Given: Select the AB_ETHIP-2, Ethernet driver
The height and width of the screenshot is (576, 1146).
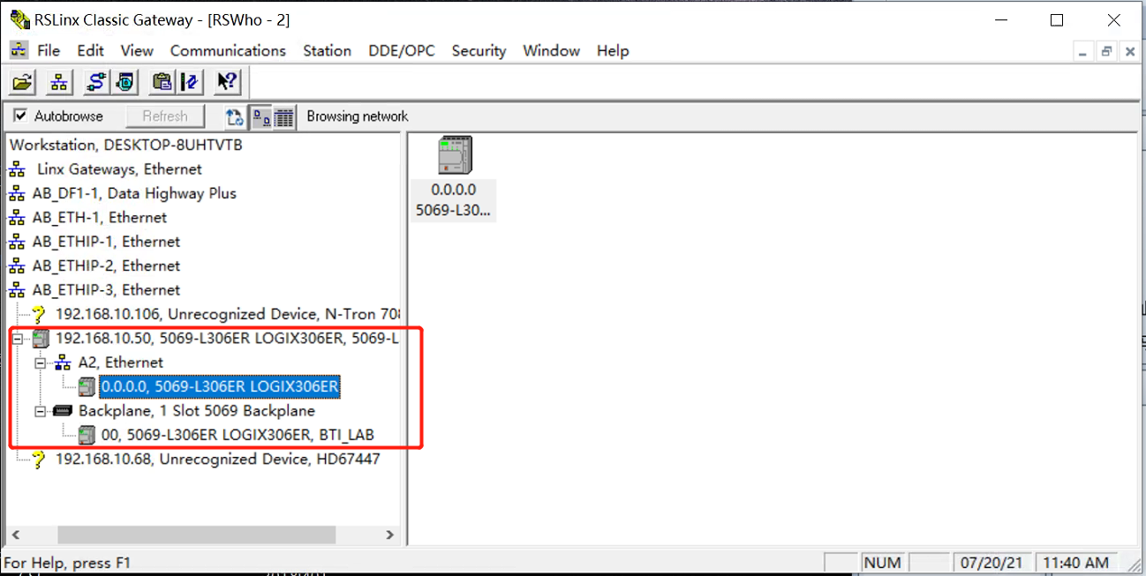Looking at the screenshot, I should tap(106, 266).
